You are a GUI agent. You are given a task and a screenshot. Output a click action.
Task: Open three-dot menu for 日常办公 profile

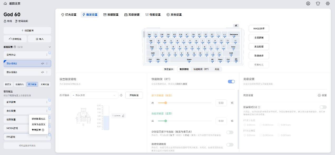pyautogui.click(x=47, y=55)
